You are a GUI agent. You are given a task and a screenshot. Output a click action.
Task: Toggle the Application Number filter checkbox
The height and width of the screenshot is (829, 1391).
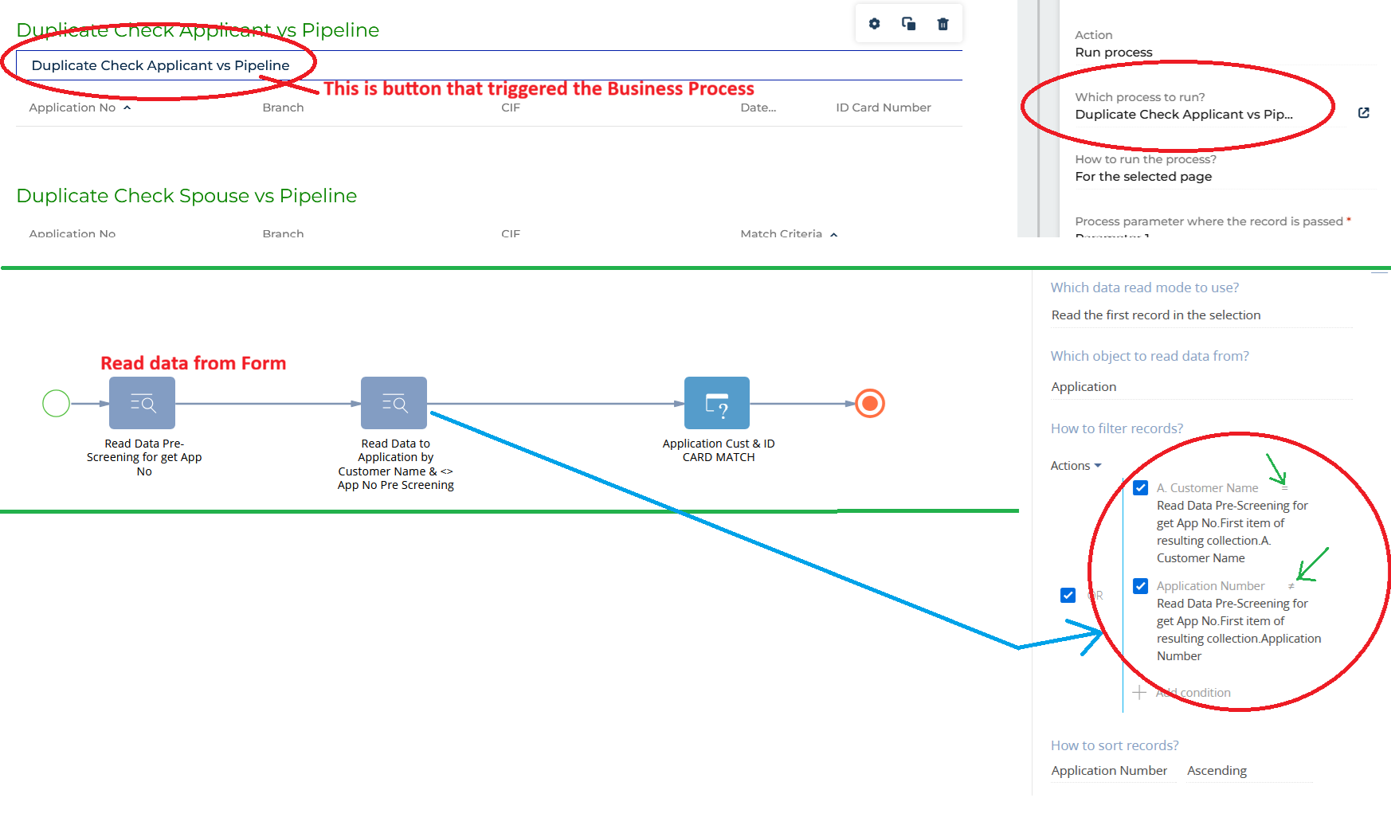1140,586
